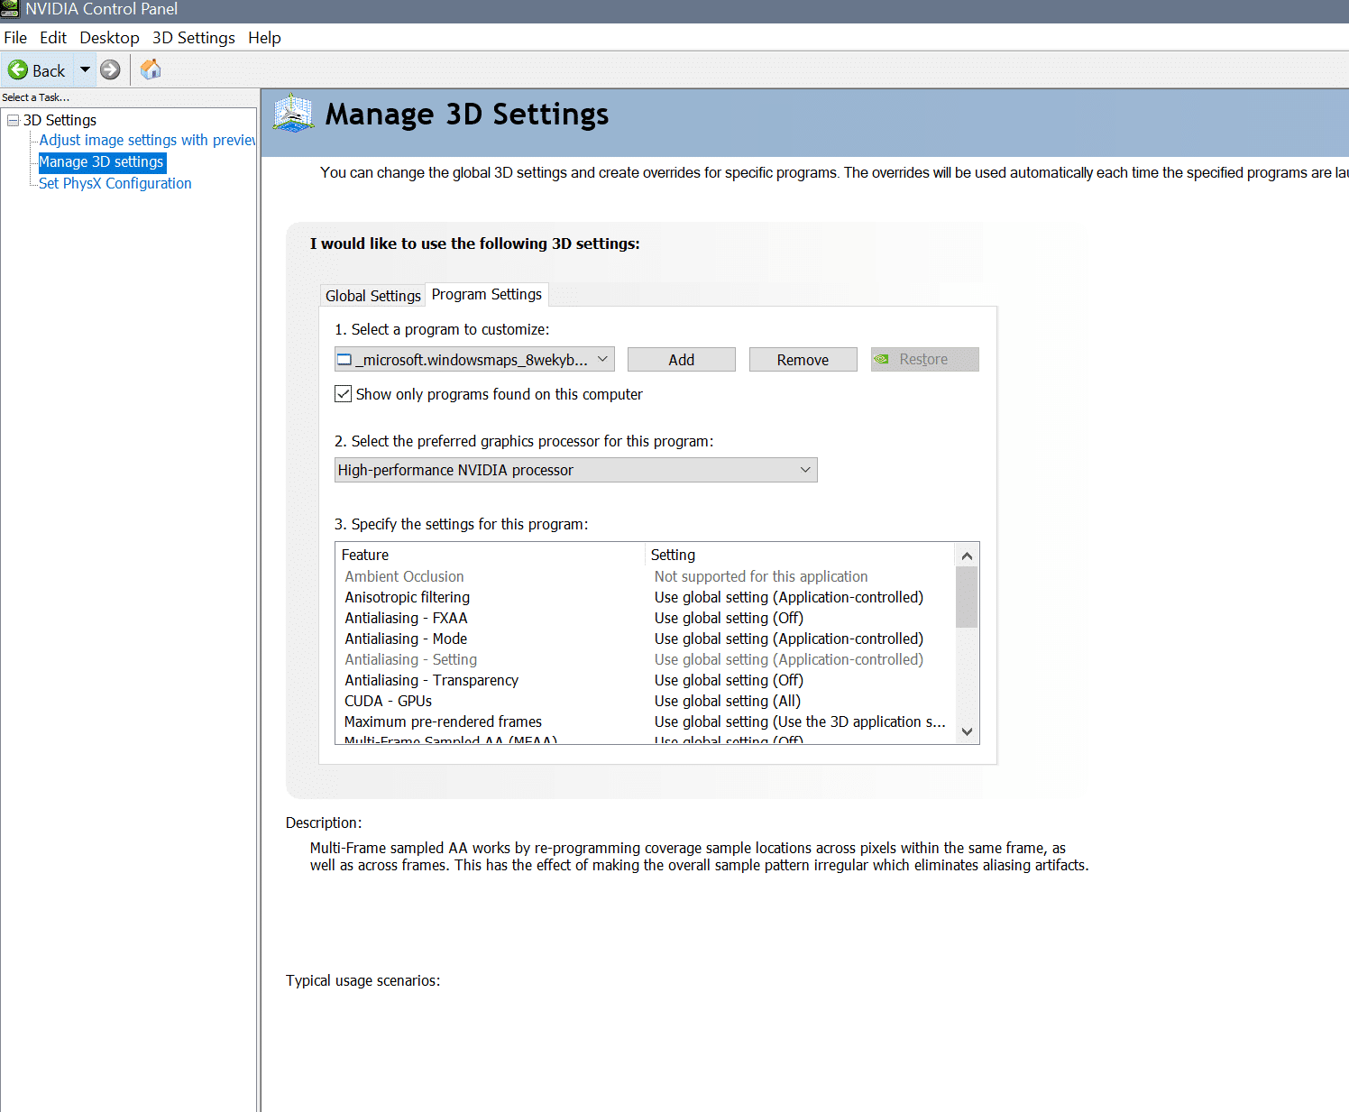Select the Antialiasing - FXAA feature

[406, 618]
